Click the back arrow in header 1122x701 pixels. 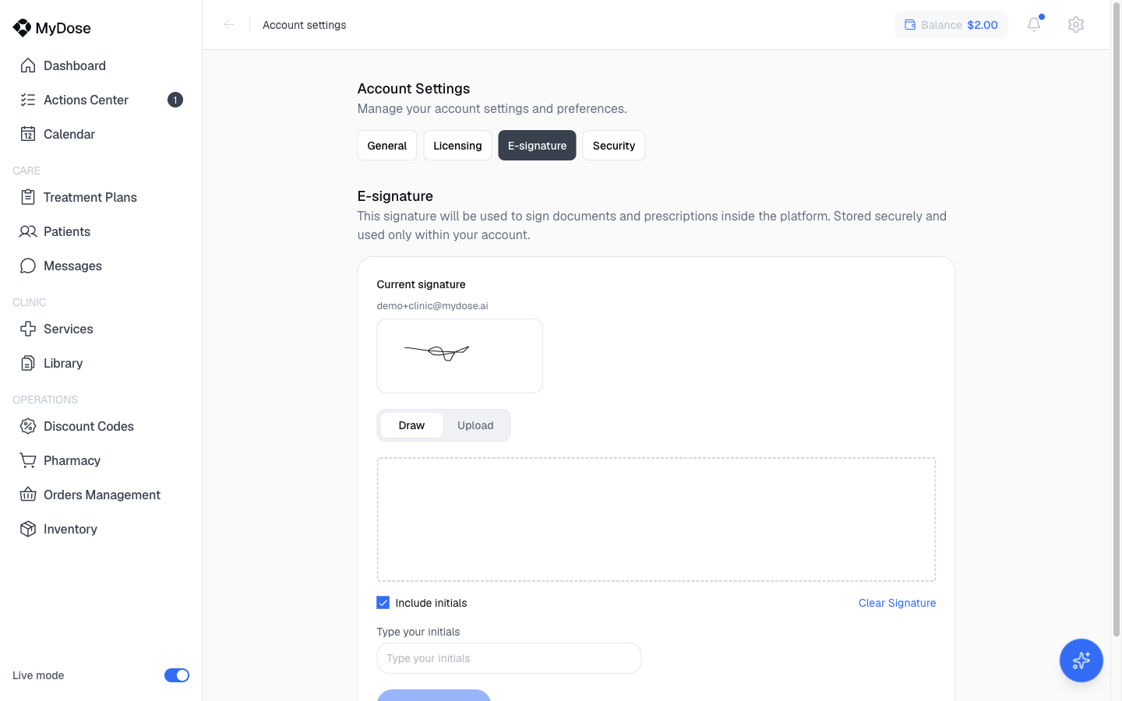click(229, 25)
